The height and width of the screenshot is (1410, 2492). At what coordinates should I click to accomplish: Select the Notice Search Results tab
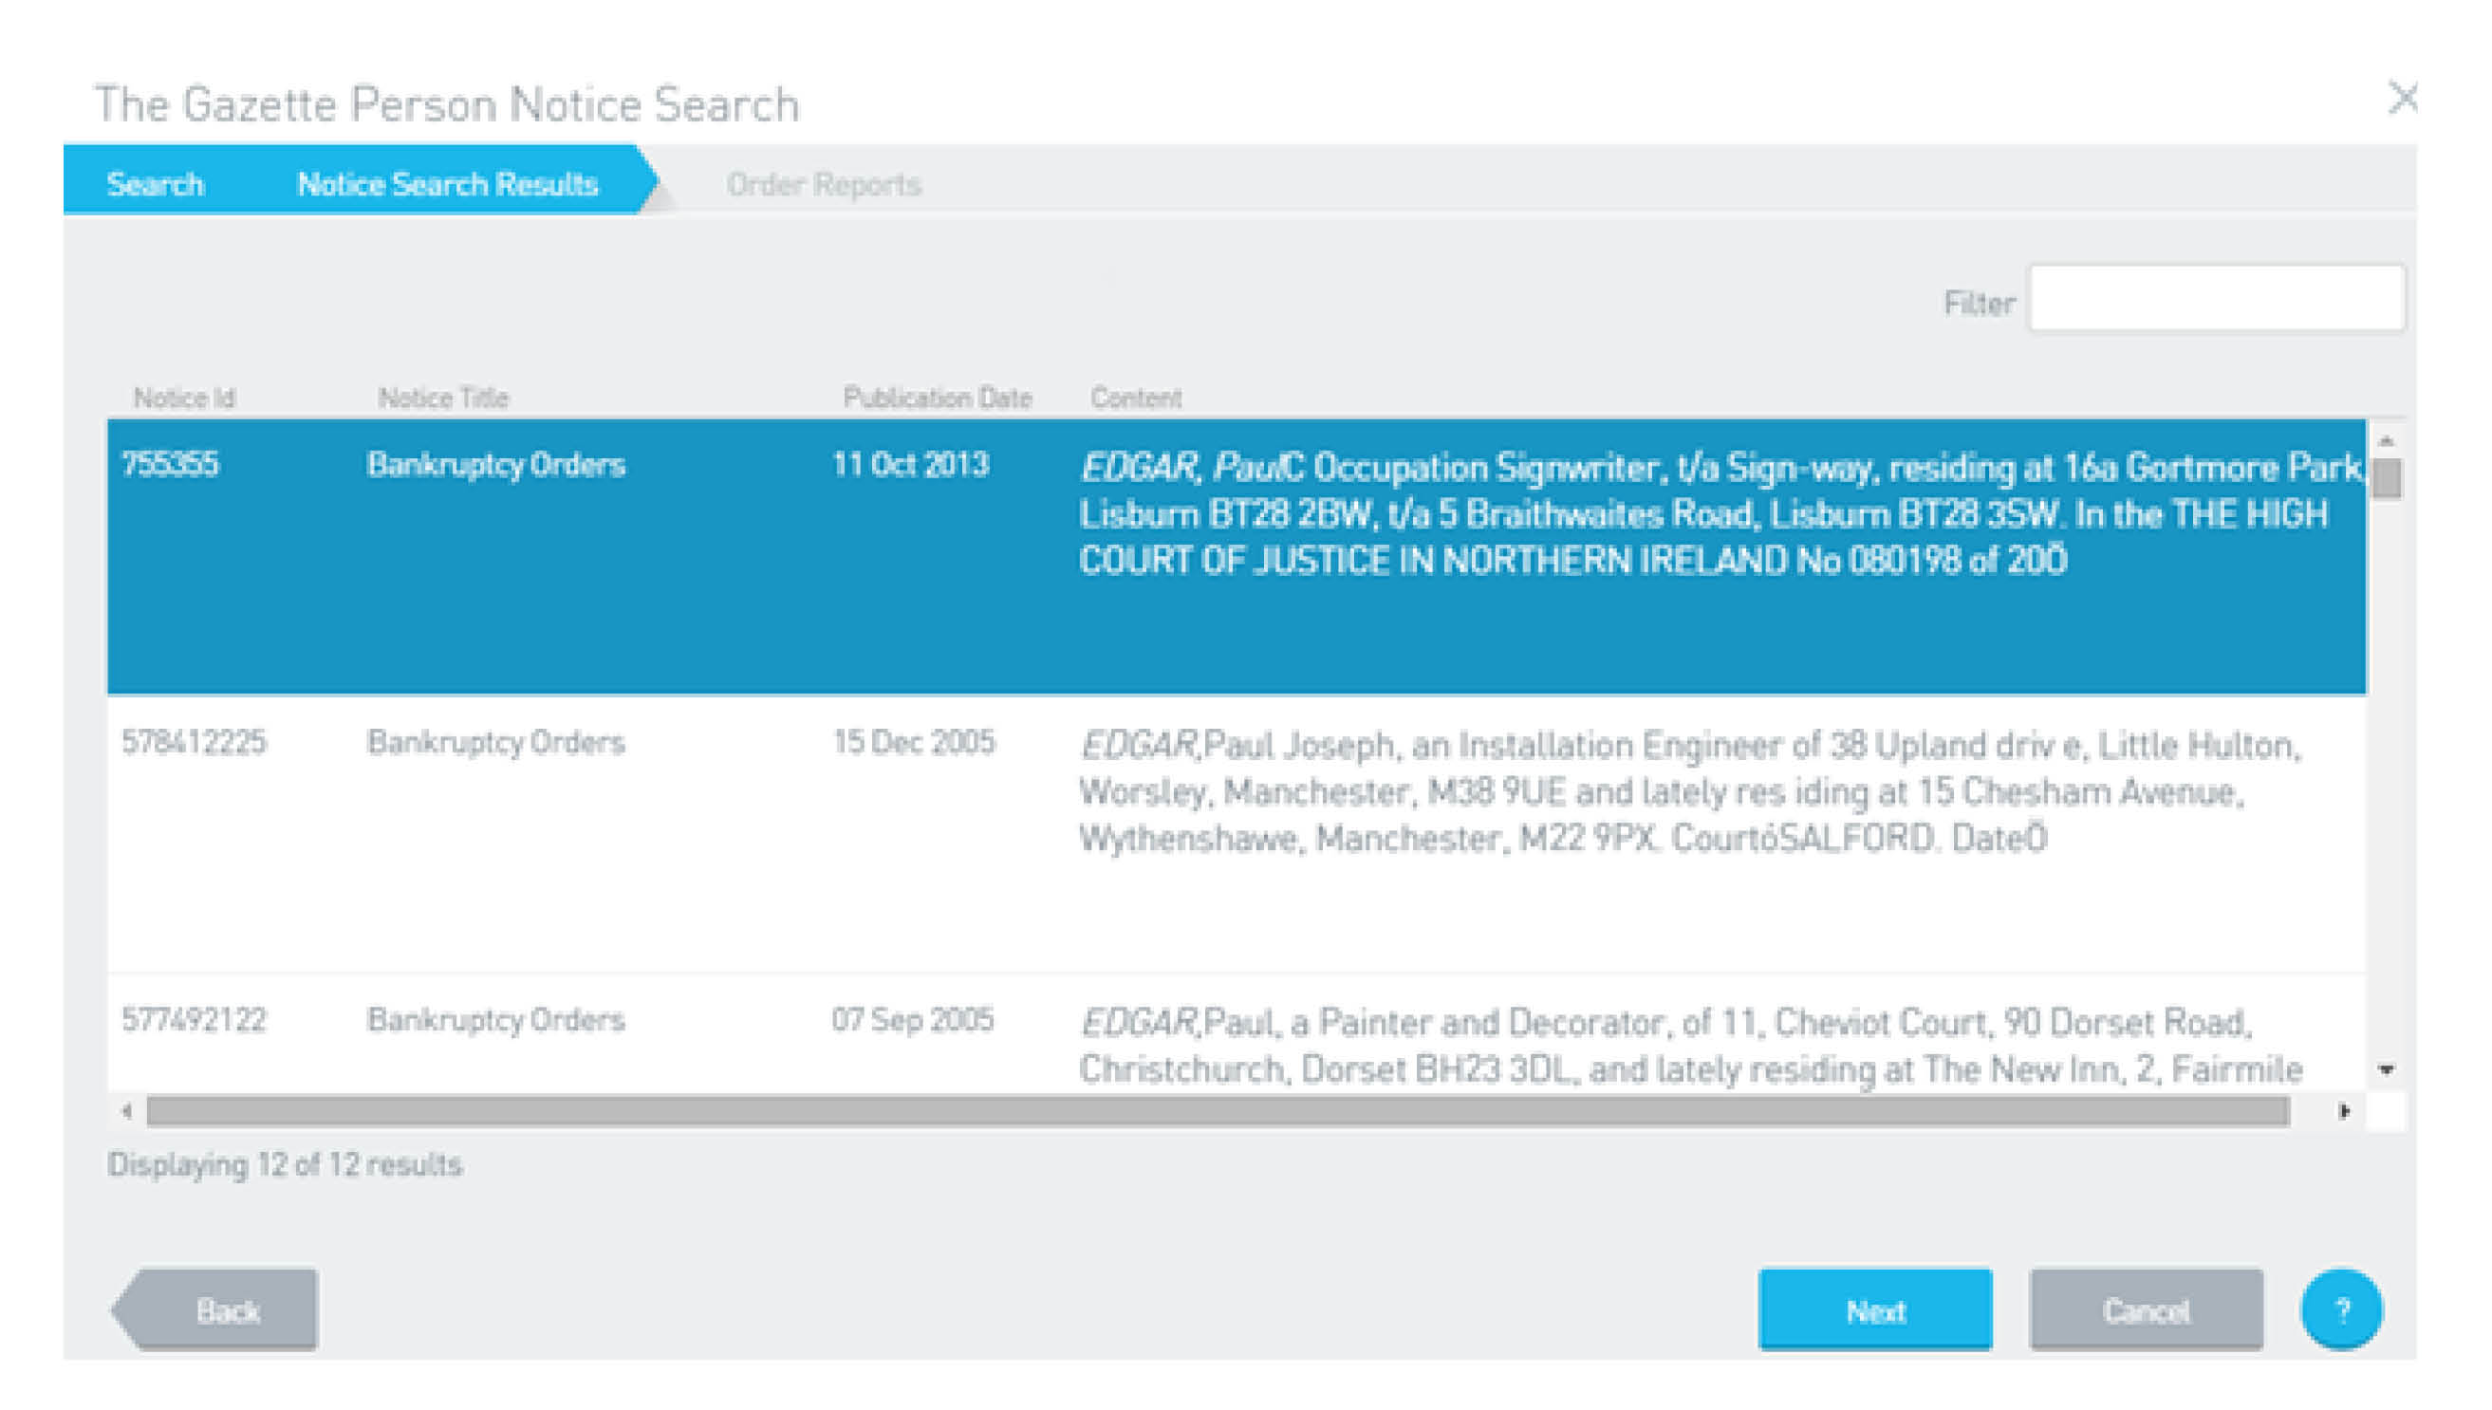[x=446, y=183]
